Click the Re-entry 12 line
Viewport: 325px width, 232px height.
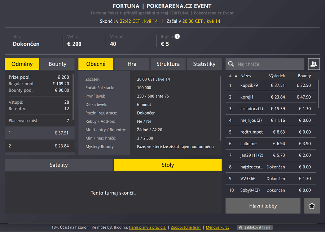coord(39,109)
